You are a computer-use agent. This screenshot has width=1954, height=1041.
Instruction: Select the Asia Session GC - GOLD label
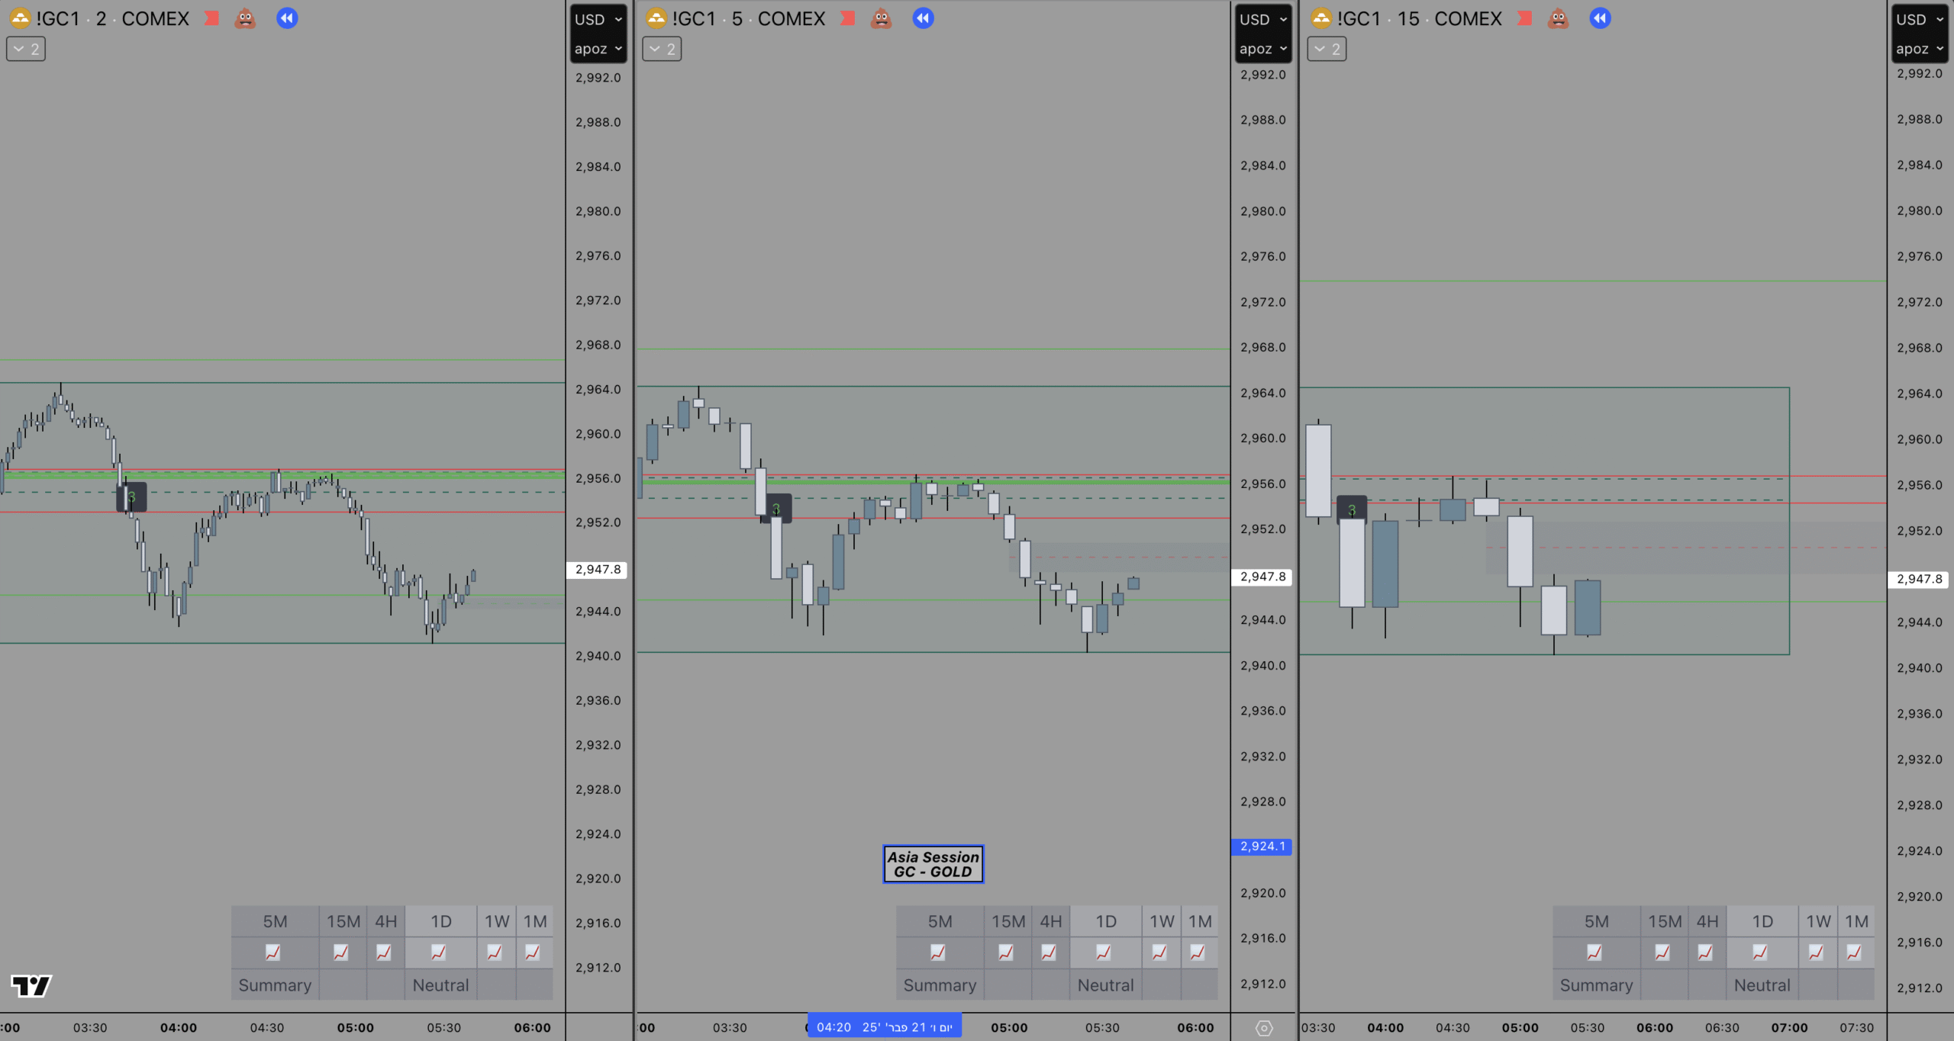point(933,864)
